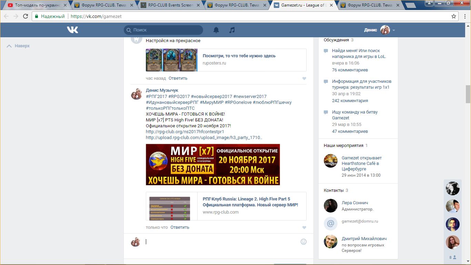The width and height of the screenshot is (471, 265).
Task: Open event 'Gamezet открывает Hearthstone Café'
Action: pos(362,164)
